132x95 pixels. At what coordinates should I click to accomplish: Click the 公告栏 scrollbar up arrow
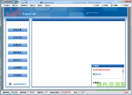tap(123, 68)
